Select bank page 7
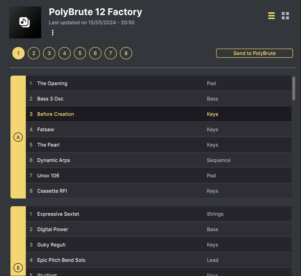 coord(111,53)
